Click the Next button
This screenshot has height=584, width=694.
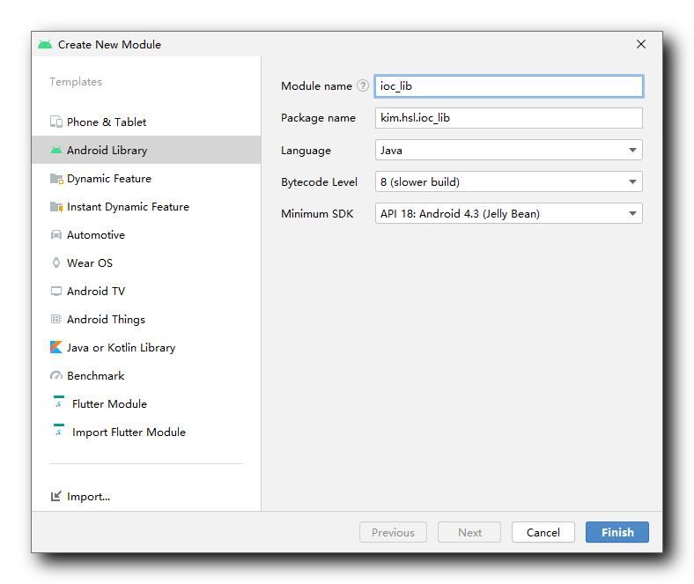[469, 532]
